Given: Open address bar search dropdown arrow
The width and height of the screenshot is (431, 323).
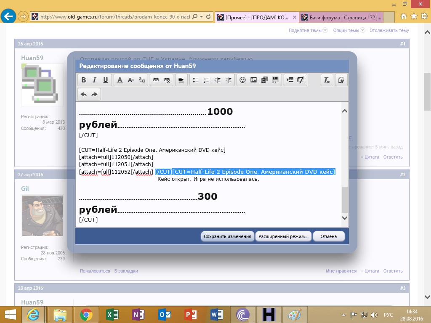Looking at the screenshot, I should (x=201, y=17).
